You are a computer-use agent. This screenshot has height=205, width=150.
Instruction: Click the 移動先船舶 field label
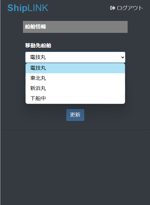coord(38,46)
